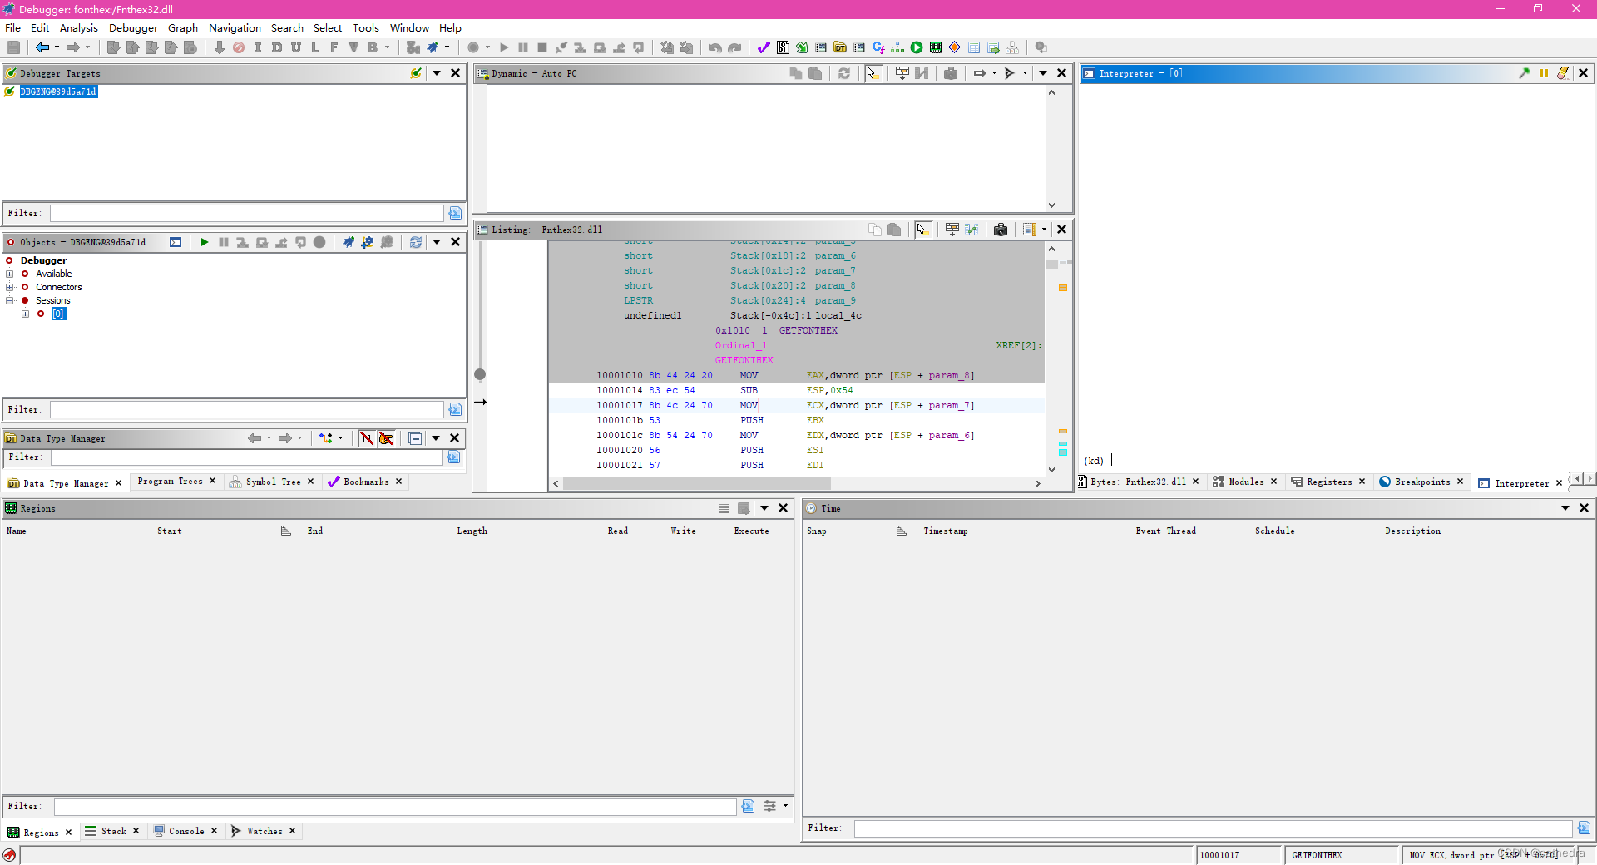Switch to the Breakpoints tab
The width and height of the screenshot is (1597, 865).
[x=1422, y=482]
